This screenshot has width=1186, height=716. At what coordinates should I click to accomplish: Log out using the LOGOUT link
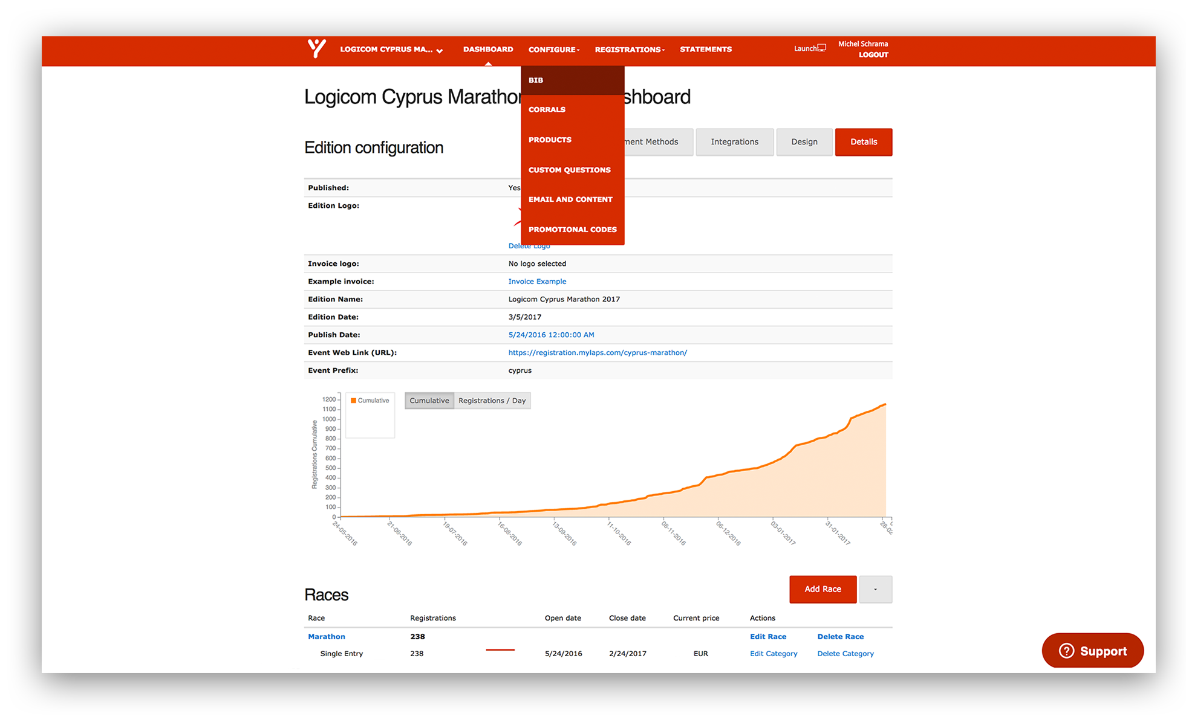click(x=873, y=55)
